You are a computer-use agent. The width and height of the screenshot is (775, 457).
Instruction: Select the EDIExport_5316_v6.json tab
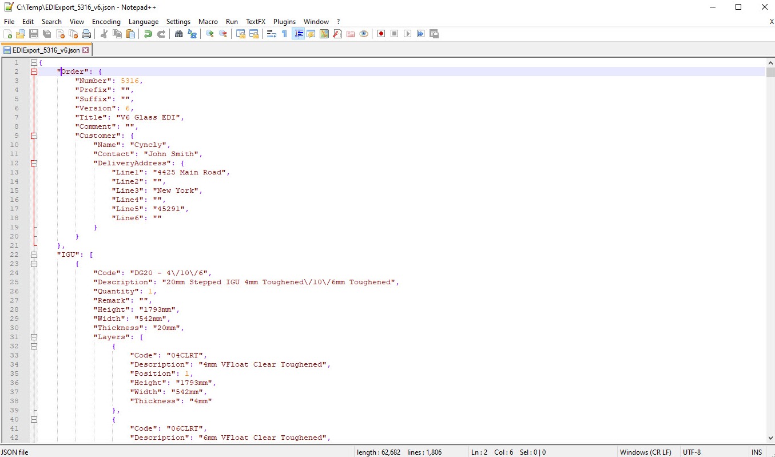tap(46, 50)
